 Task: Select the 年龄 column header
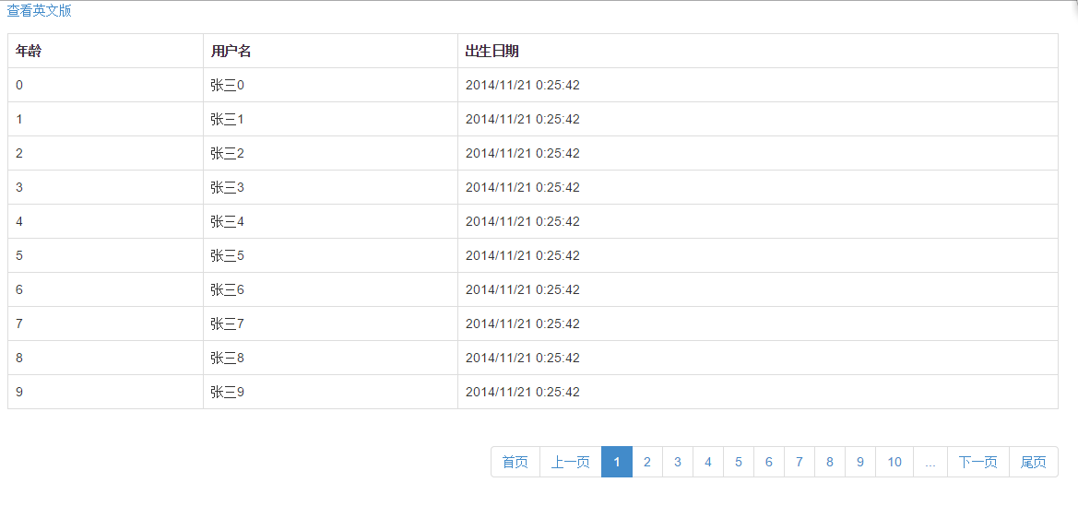tap(106, 51)
